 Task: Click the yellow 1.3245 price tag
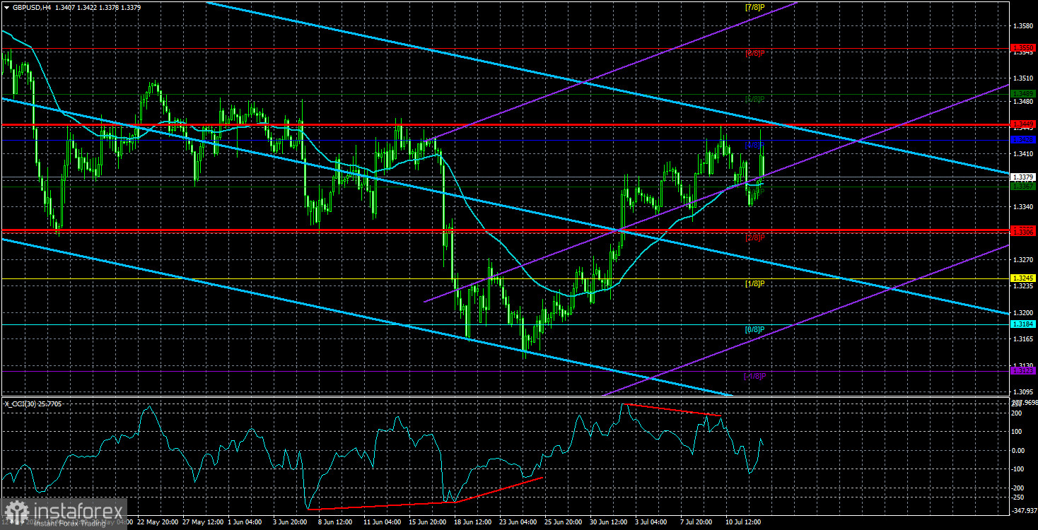click(1022, 278)
